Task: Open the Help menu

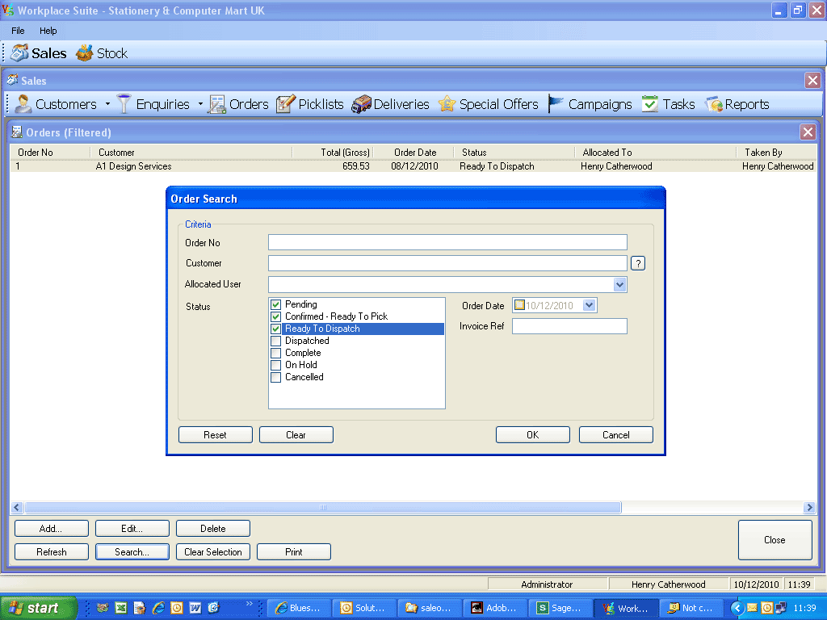Action: coord(48,31)
